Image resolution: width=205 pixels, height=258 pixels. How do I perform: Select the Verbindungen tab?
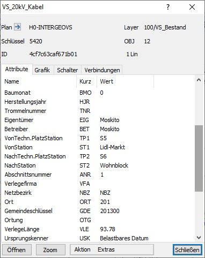coord(102,70)
